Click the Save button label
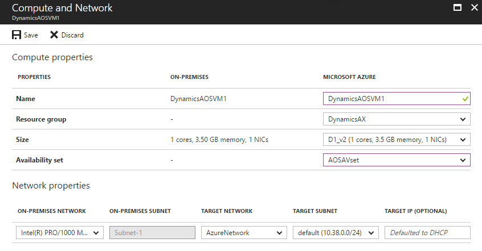 coord(31,35)
